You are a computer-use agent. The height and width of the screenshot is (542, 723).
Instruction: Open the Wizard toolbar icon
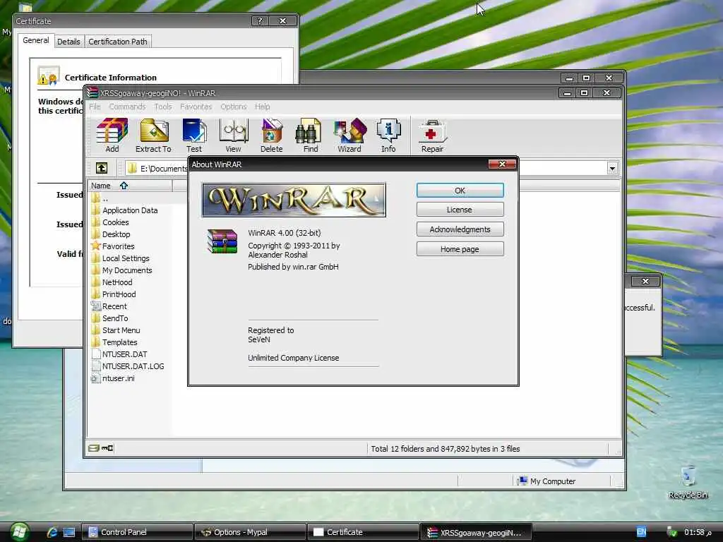pos(349,135)
